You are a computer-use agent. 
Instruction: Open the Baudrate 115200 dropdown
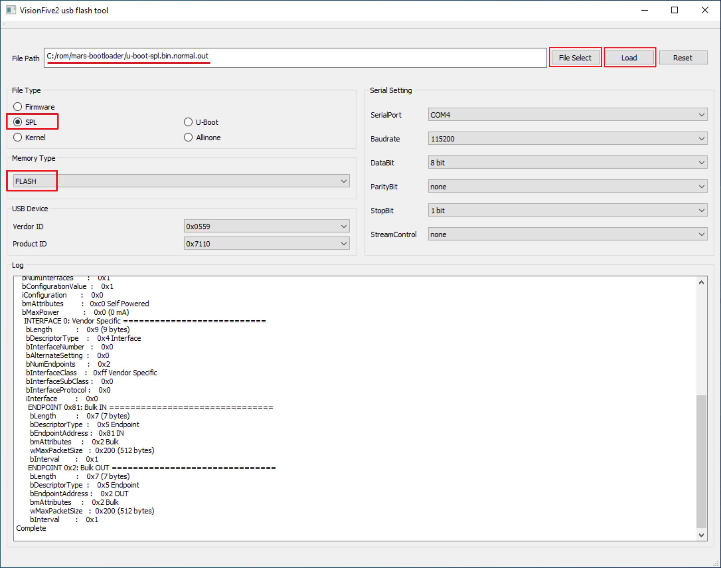click(567, 138)
